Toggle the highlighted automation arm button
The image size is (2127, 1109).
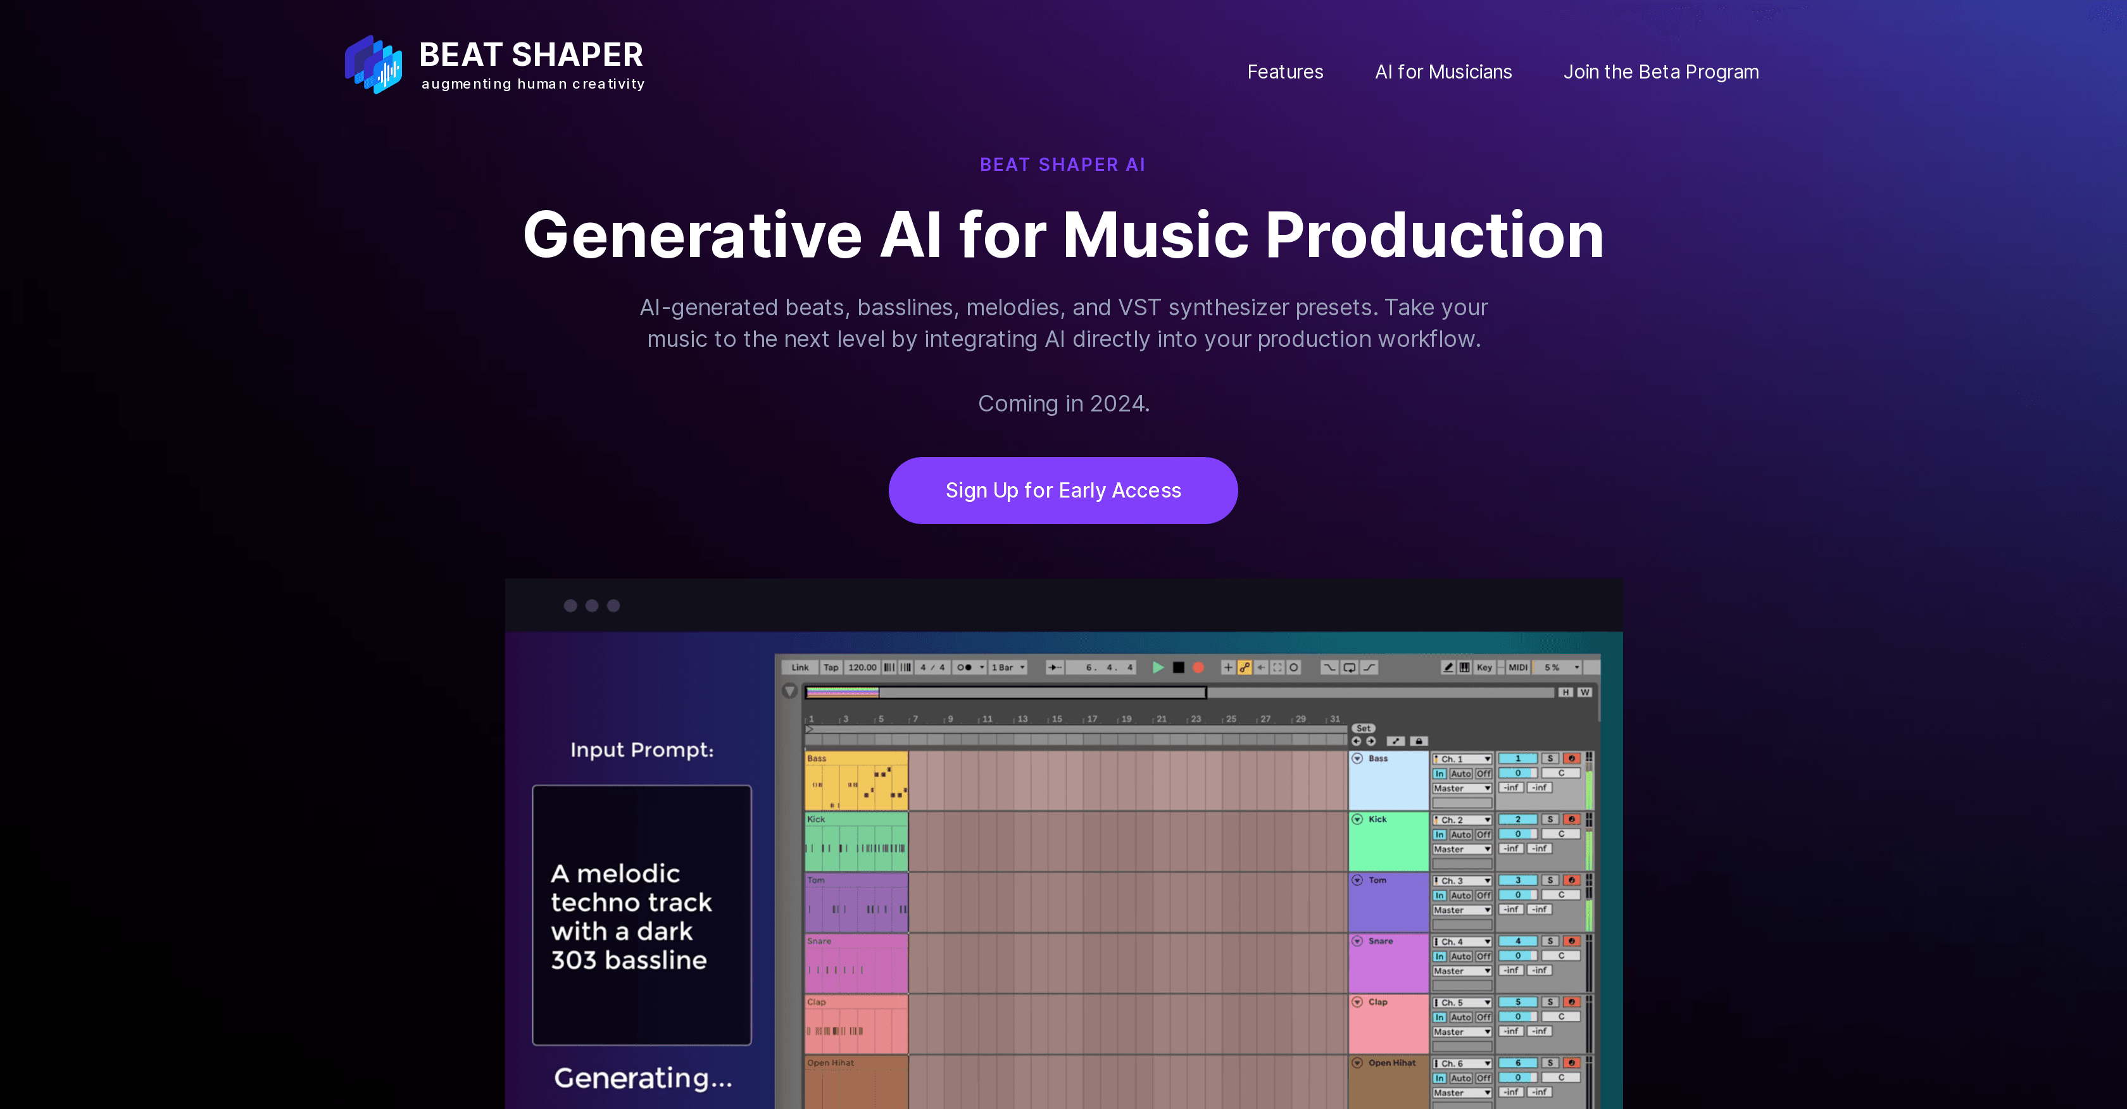pyautogui.click(x=1245, y=667)
